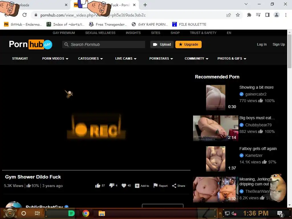Click the Log In link

coord(262,44)
